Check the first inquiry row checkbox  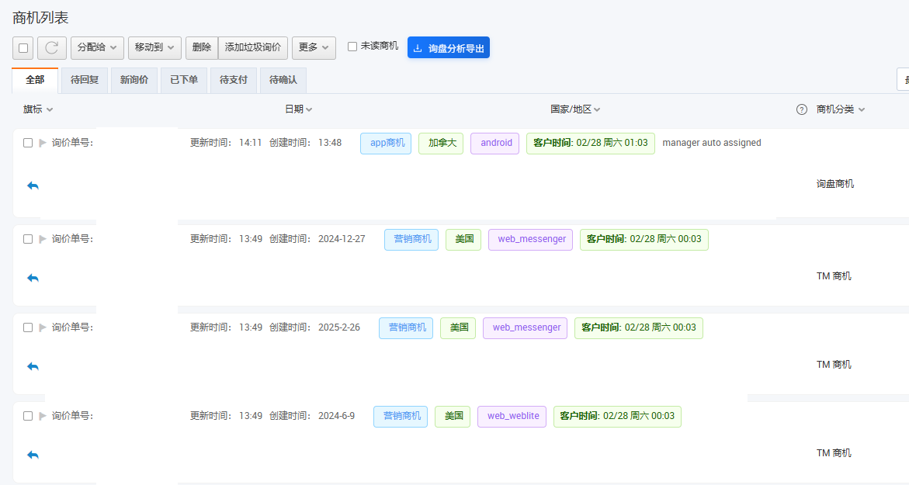(x=28, y=143)
